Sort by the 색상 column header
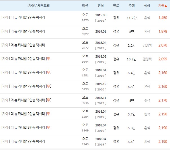The height and width of the screenshot is (150, 170). point(147,6)
